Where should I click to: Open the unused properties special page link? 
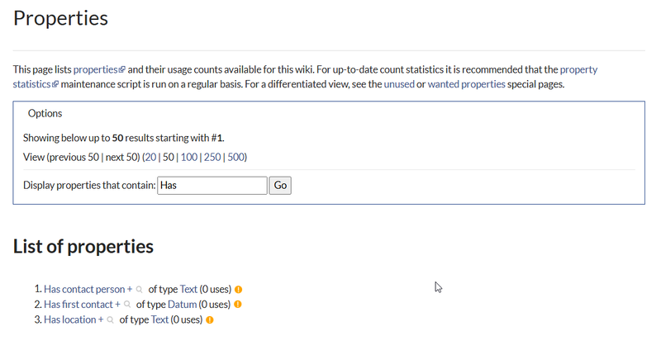click(399, 84)
